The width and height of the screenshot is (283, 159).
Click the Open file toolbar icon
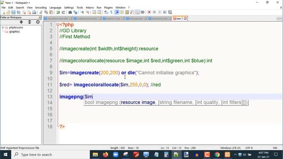point(8,12)
